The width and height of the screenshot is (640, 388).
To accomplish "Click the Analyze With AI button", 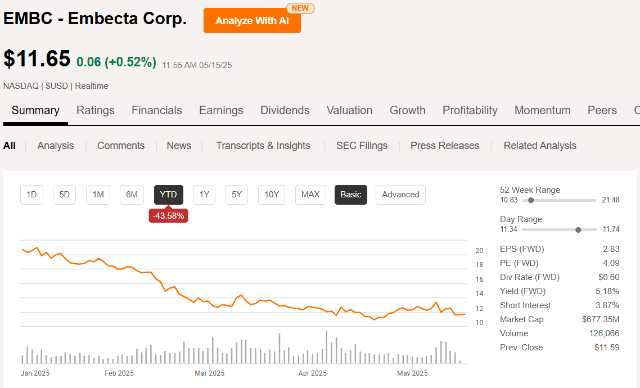I will (x=252, y=20).
